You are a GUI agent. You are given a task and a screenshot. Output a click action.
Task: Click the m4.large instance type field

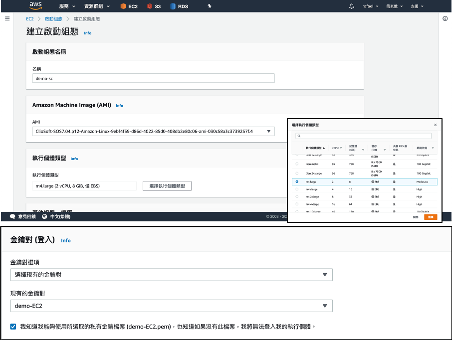84,186
